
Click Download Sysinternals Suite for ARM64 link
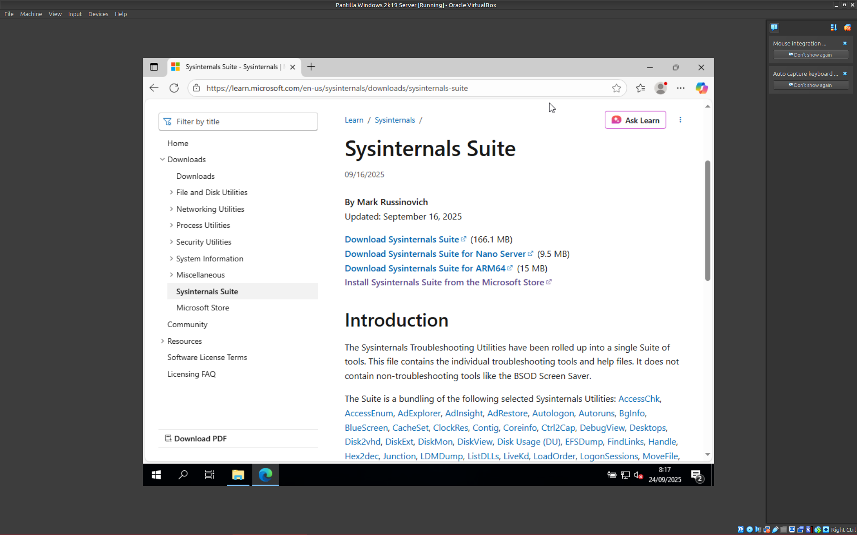click(x=425, y=268)
